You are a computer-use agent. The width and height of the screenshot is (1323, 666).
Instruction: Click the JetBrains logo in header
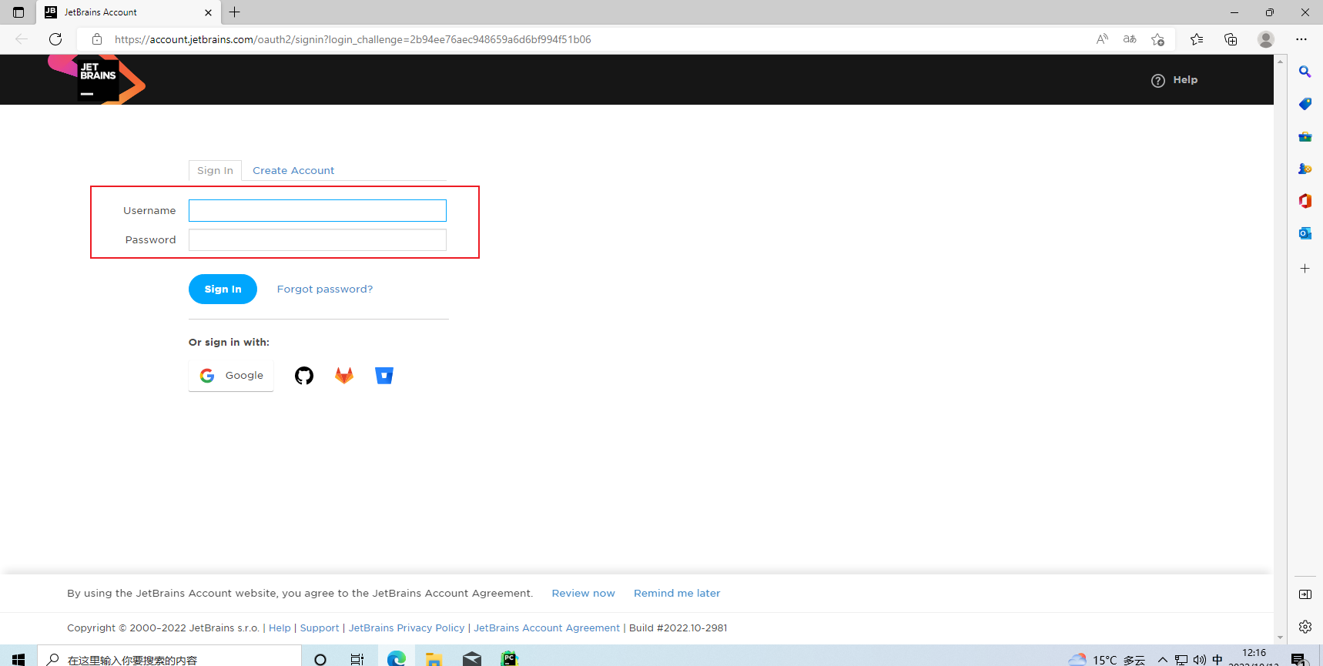[x=97, y=79]
